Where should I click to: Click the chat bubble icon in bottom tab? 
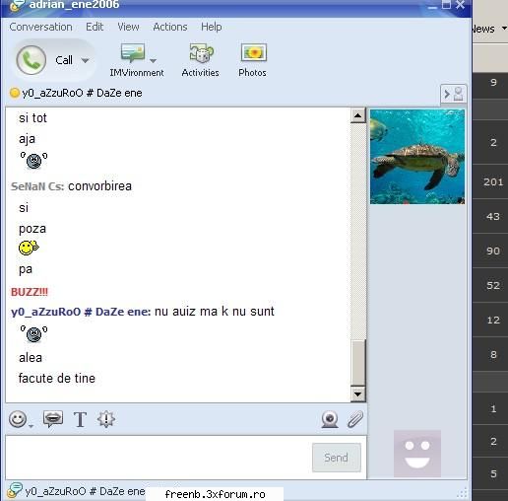pyautogui.click(x=15, y=490)
